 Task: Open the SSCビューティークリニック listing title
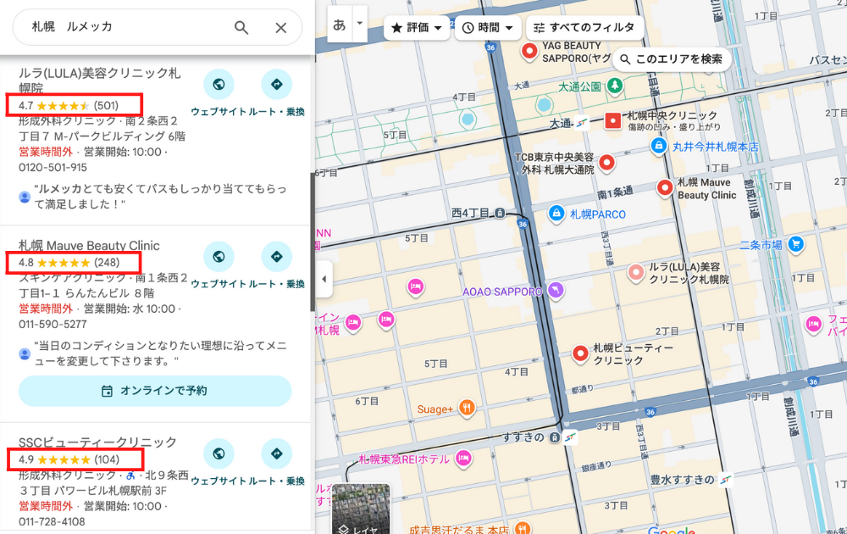[97, 442]
